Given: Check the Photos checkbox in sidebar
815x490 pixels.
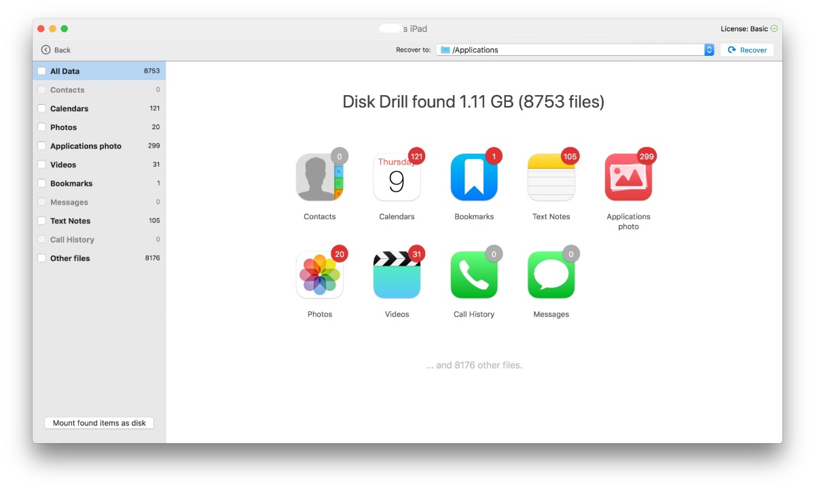Looking at the screenshot, I should (41, 127).
